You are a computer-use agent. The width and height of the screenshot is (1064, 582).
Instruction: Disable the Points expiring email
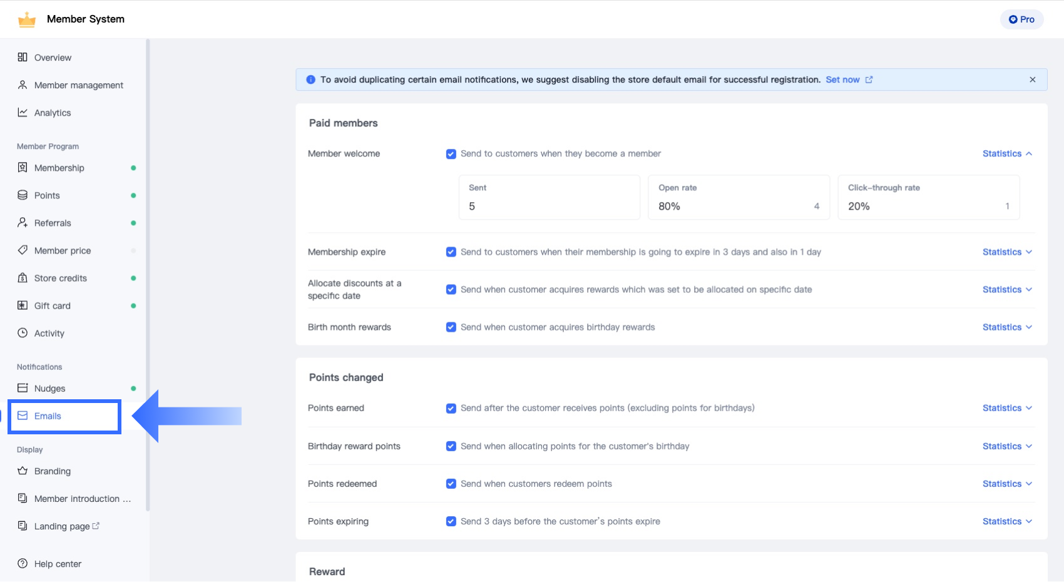click(451, 521)
